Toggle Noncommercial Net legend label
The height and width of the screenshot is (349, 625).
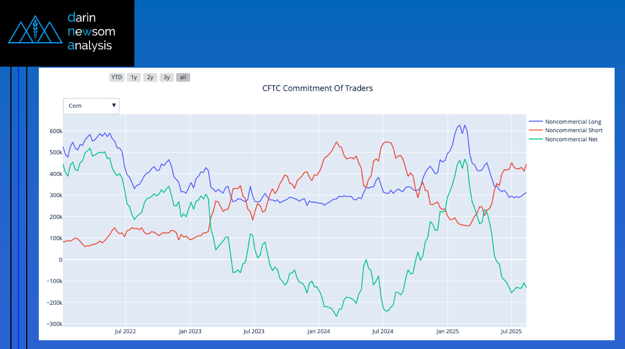571,139
